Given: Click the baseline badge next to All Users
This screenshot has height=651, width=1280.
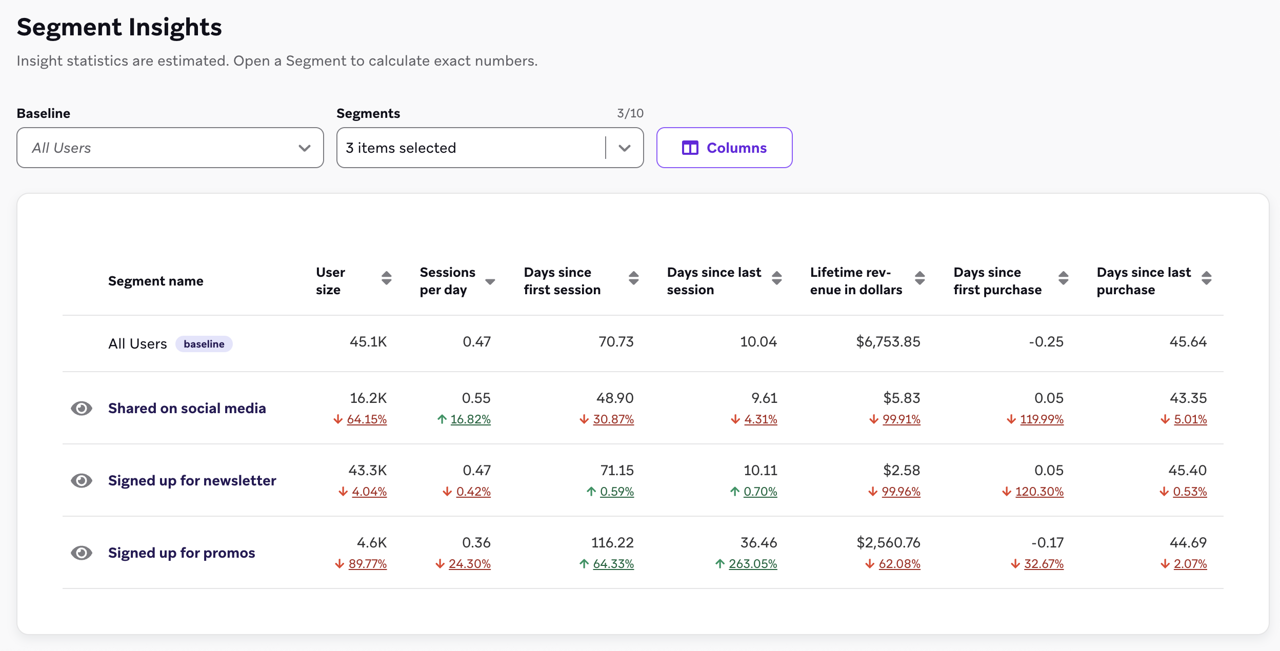Looking at the screenshot, I should (x=204, y=344).
